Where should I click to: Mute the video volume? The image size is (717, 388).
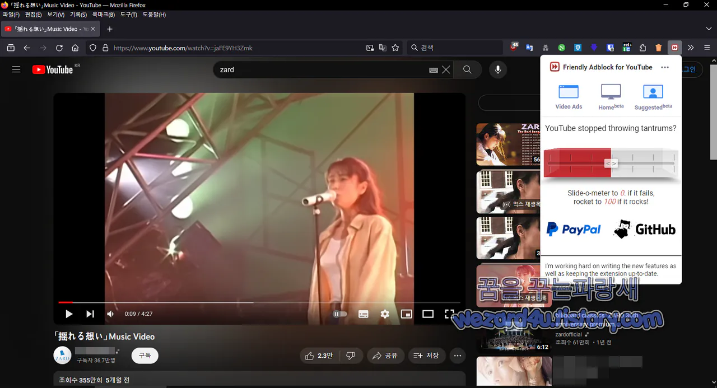point(110,314)
